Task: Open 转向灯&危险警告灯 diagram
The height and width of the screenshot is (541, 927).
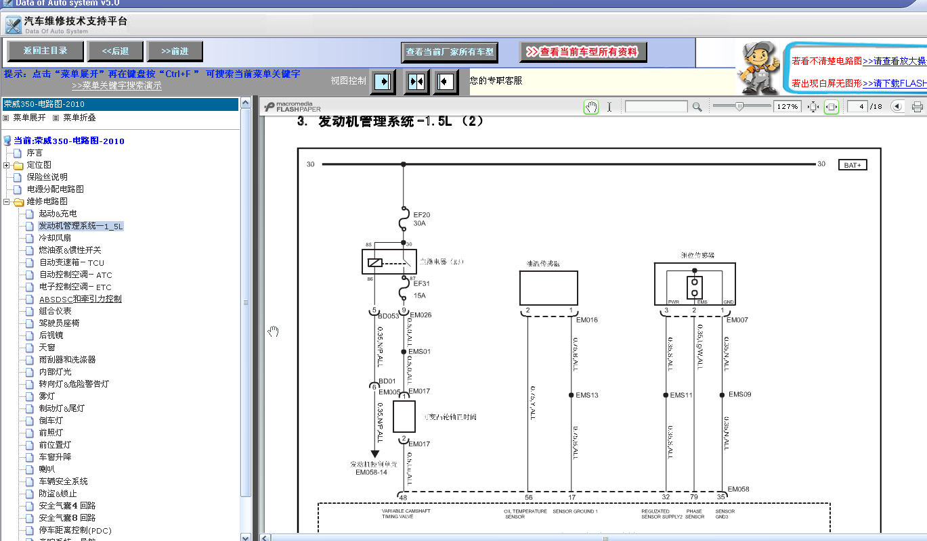Action: (x=73, y=384)
